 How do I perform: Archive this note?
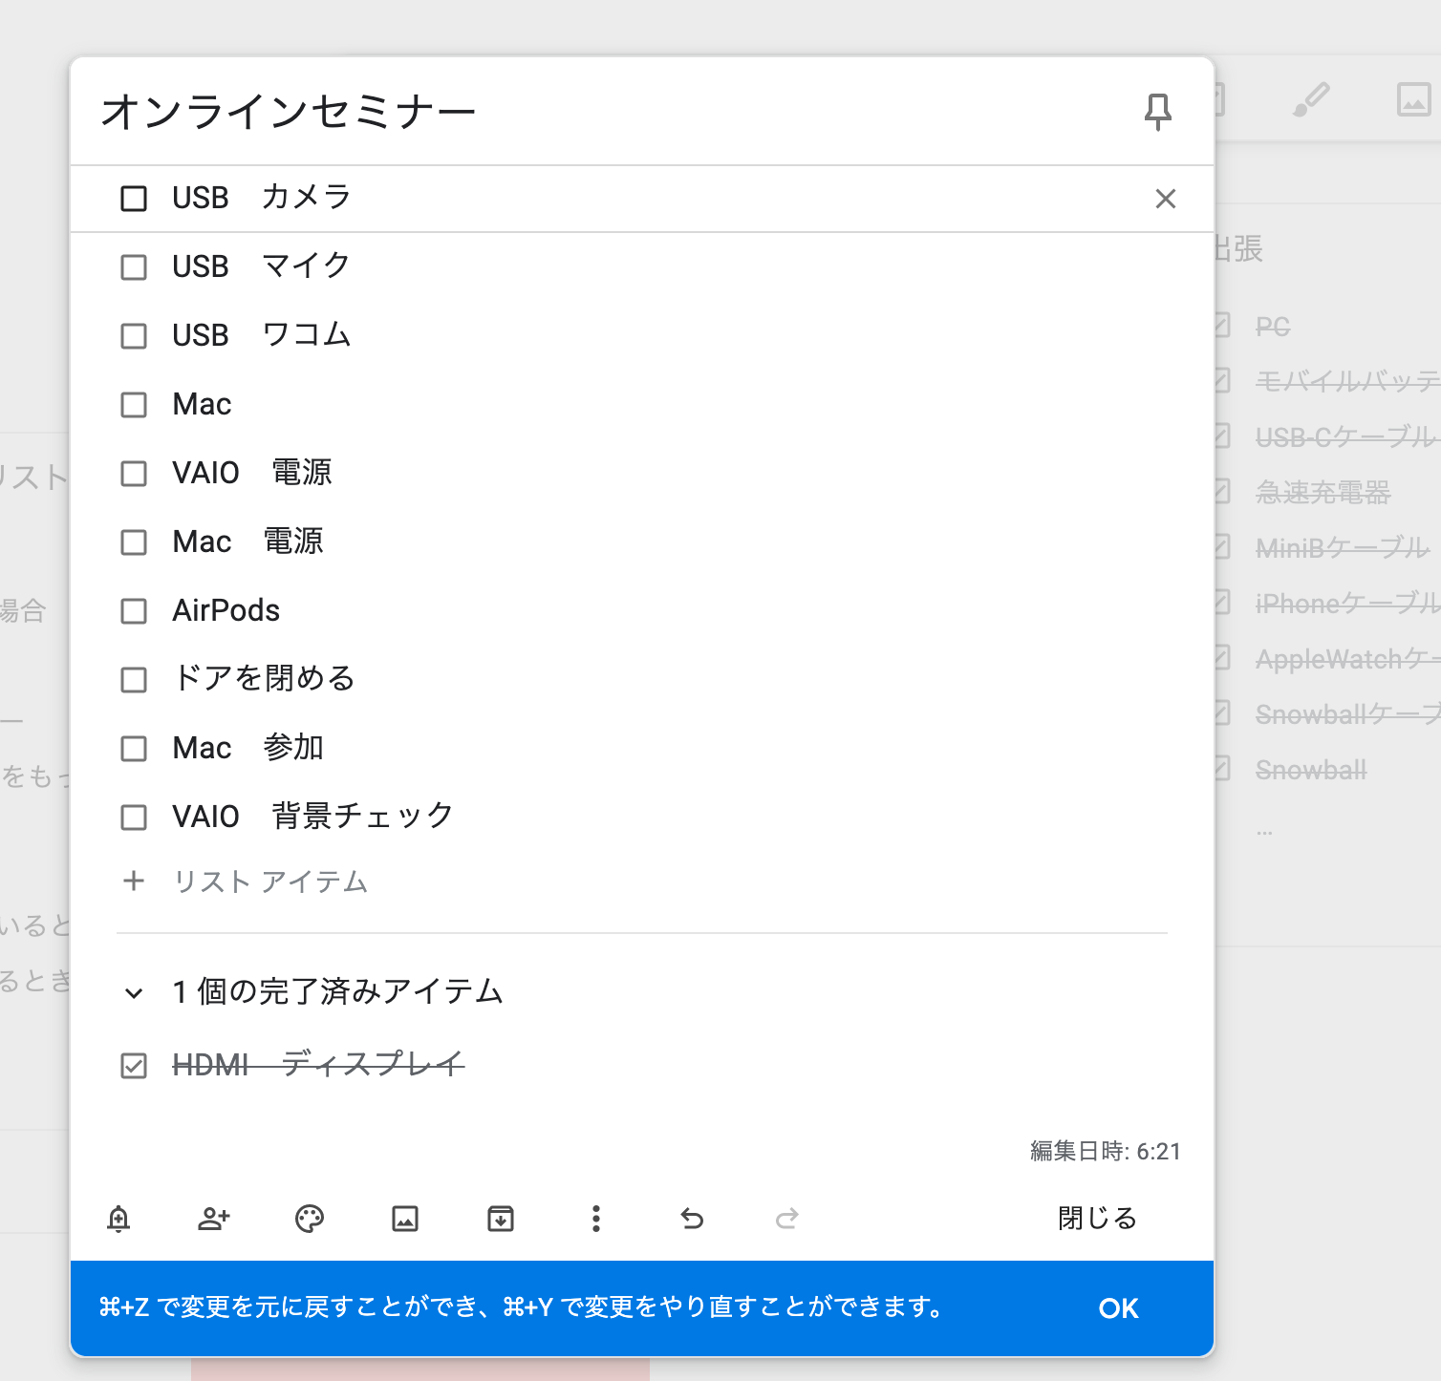coord(501,1219)
